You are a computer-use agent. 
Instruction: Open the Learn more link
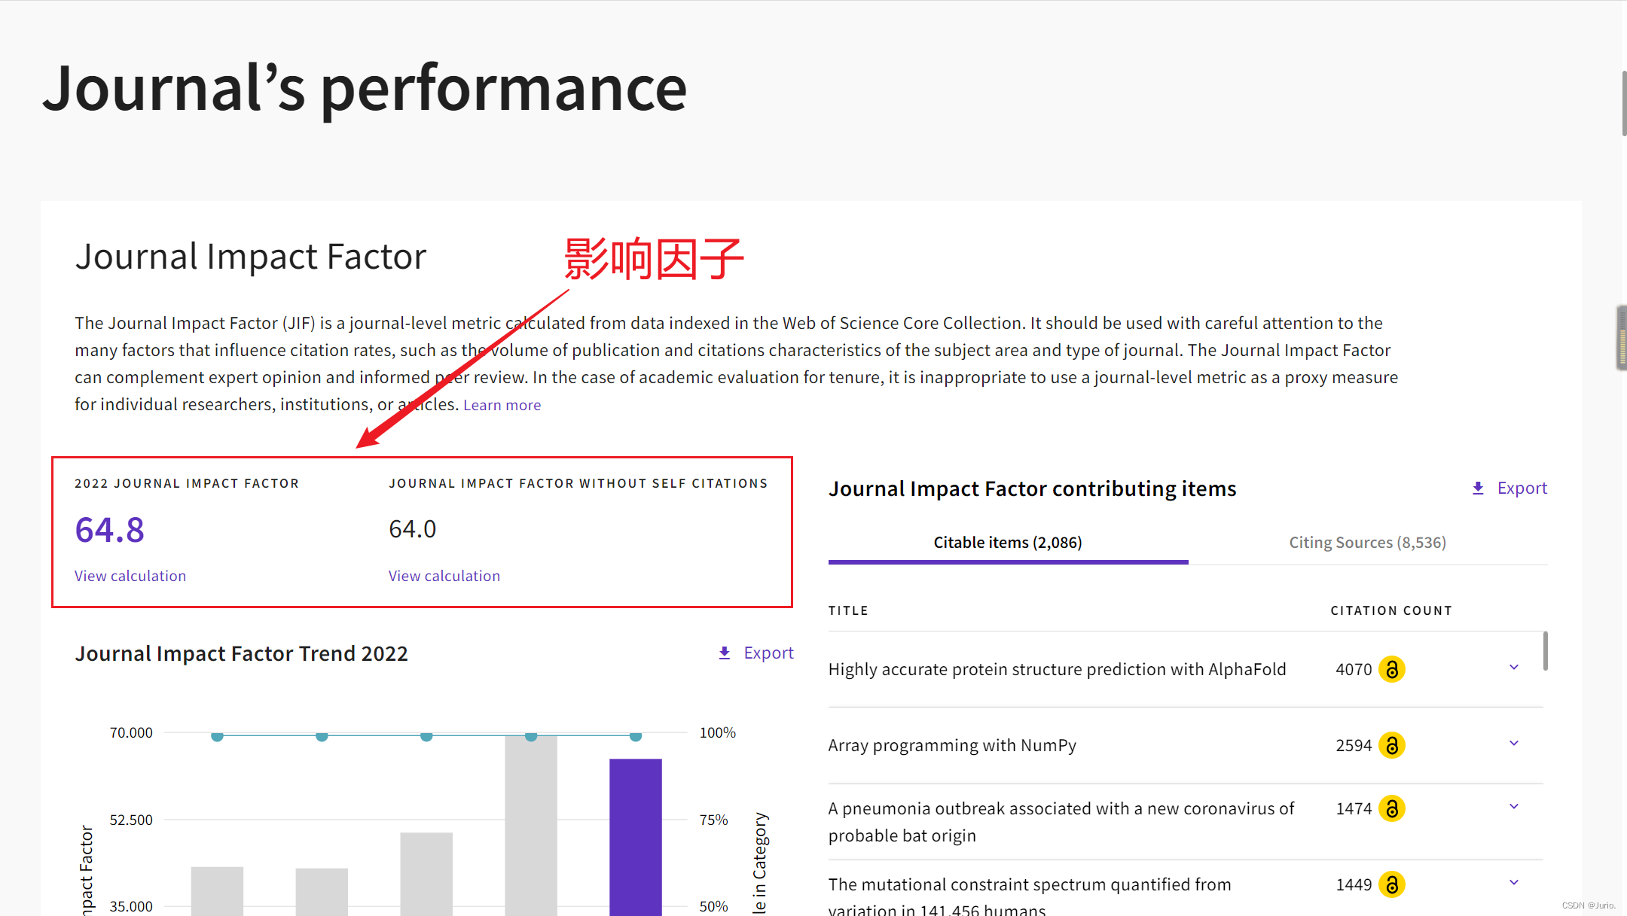pos(502,405)
